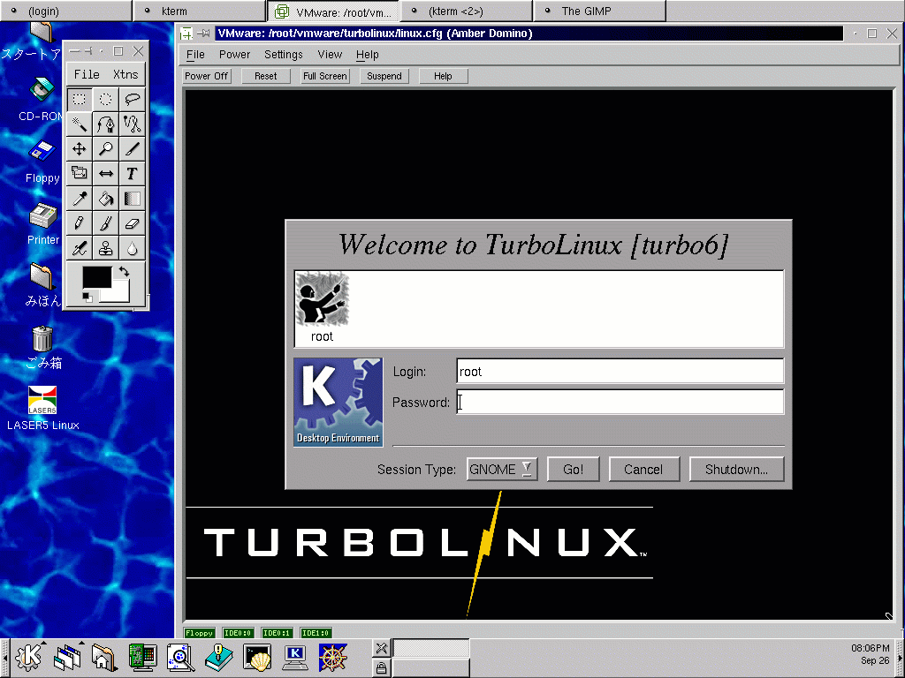The width and height of the screenshot is (905, 678).
Task: Select the ごみ箱 trash desktop icon
Action: point(42,347)
